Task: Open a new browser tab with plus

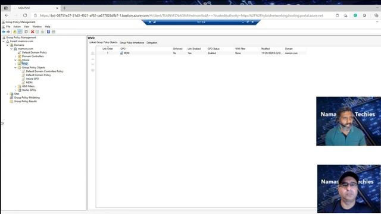Action: 64,8
